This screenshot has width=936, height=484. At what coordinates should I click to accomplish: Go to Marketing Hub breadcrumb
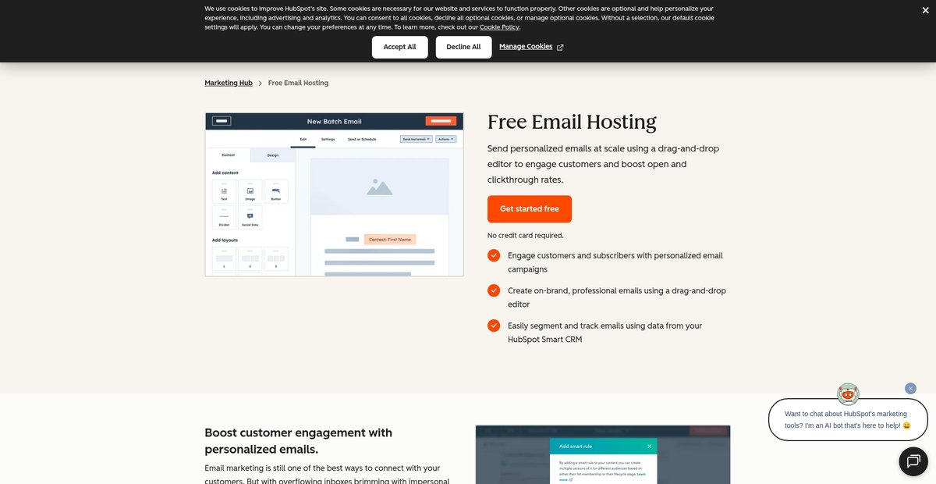229,83
